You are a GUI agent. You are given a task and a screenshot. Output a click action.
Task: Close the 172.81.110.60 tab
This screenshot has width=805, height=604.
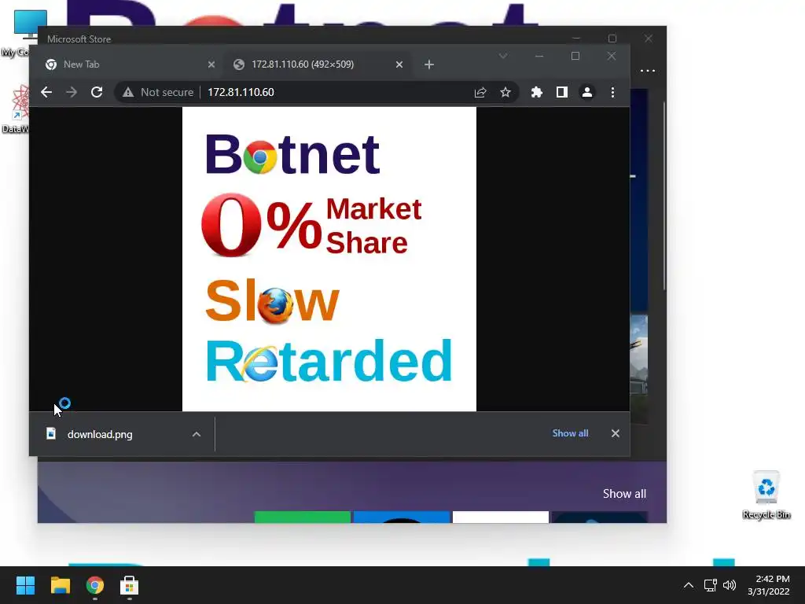pos(399,64)
